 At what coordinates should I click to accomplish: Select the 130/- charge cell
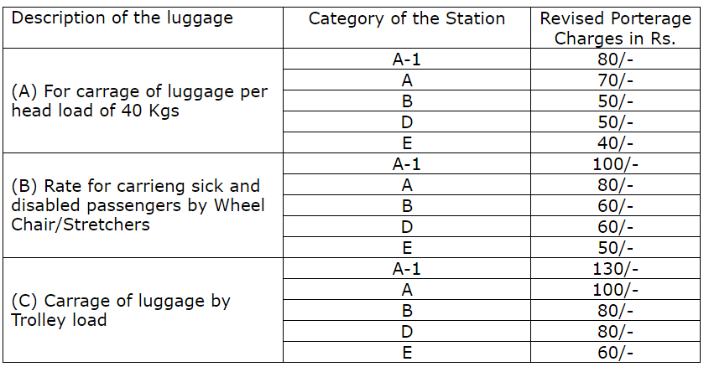[x=615, y=269]
